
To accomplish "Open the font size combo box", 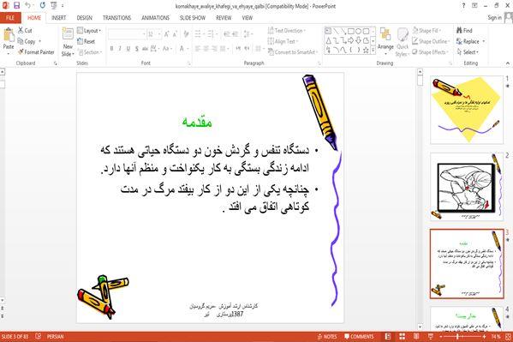I will tap(154, 33).
